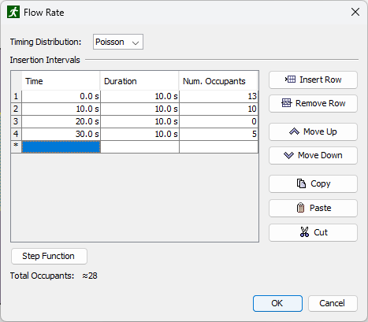Click the Cut scissors icon
The width and height of the screenshot is (368, 322).
point(304,232)
